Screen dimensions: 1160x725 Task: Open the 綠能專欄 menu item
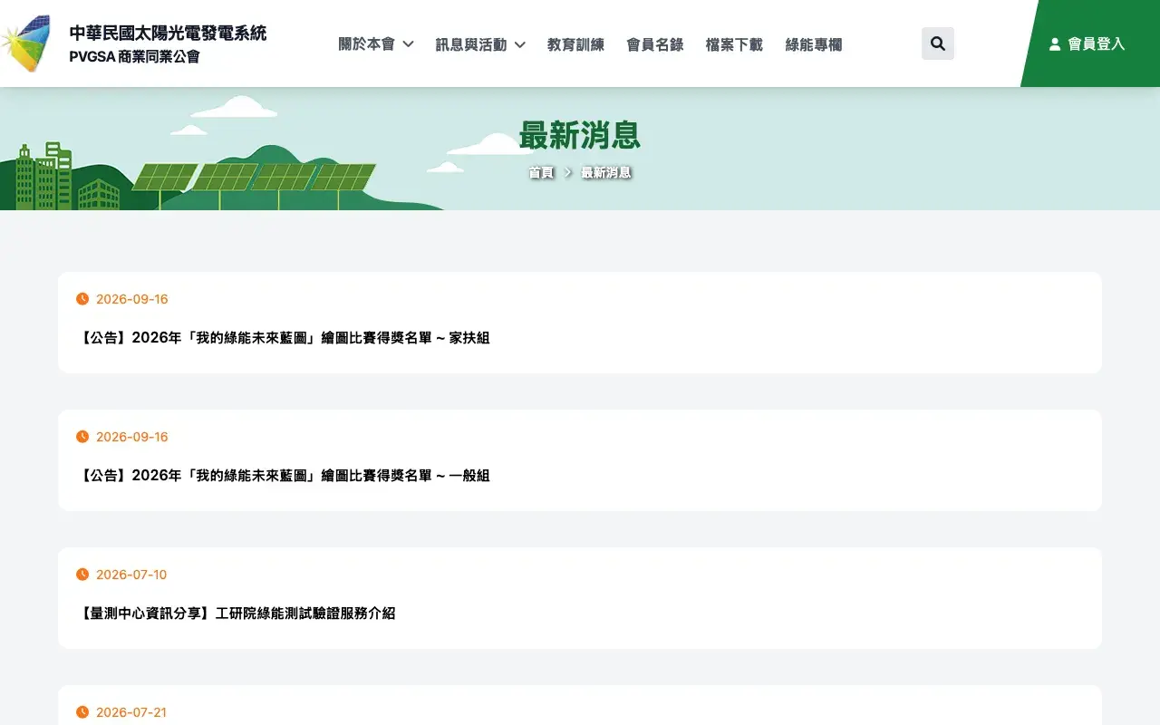click(814, 44)
